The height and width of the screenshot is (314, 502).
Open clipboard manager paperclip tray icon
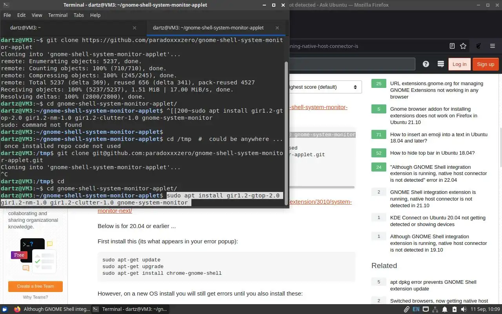pyautogui.click(x=406, y=309)
